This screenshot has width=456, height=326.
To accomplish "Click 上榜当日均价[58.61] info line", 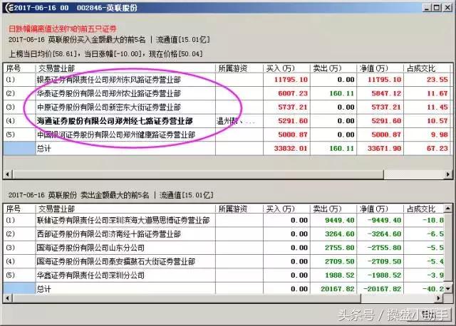I will 106,54.
